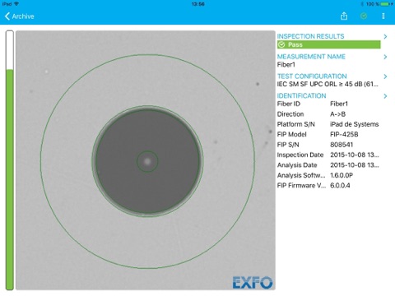
Task: Tap the Bluetooth icon in status bar
Action: [x=362, y=4]
